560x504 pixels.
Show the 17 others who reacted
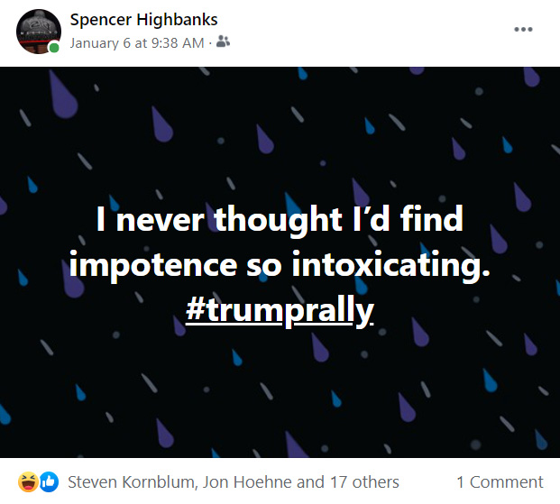point(364,482)
